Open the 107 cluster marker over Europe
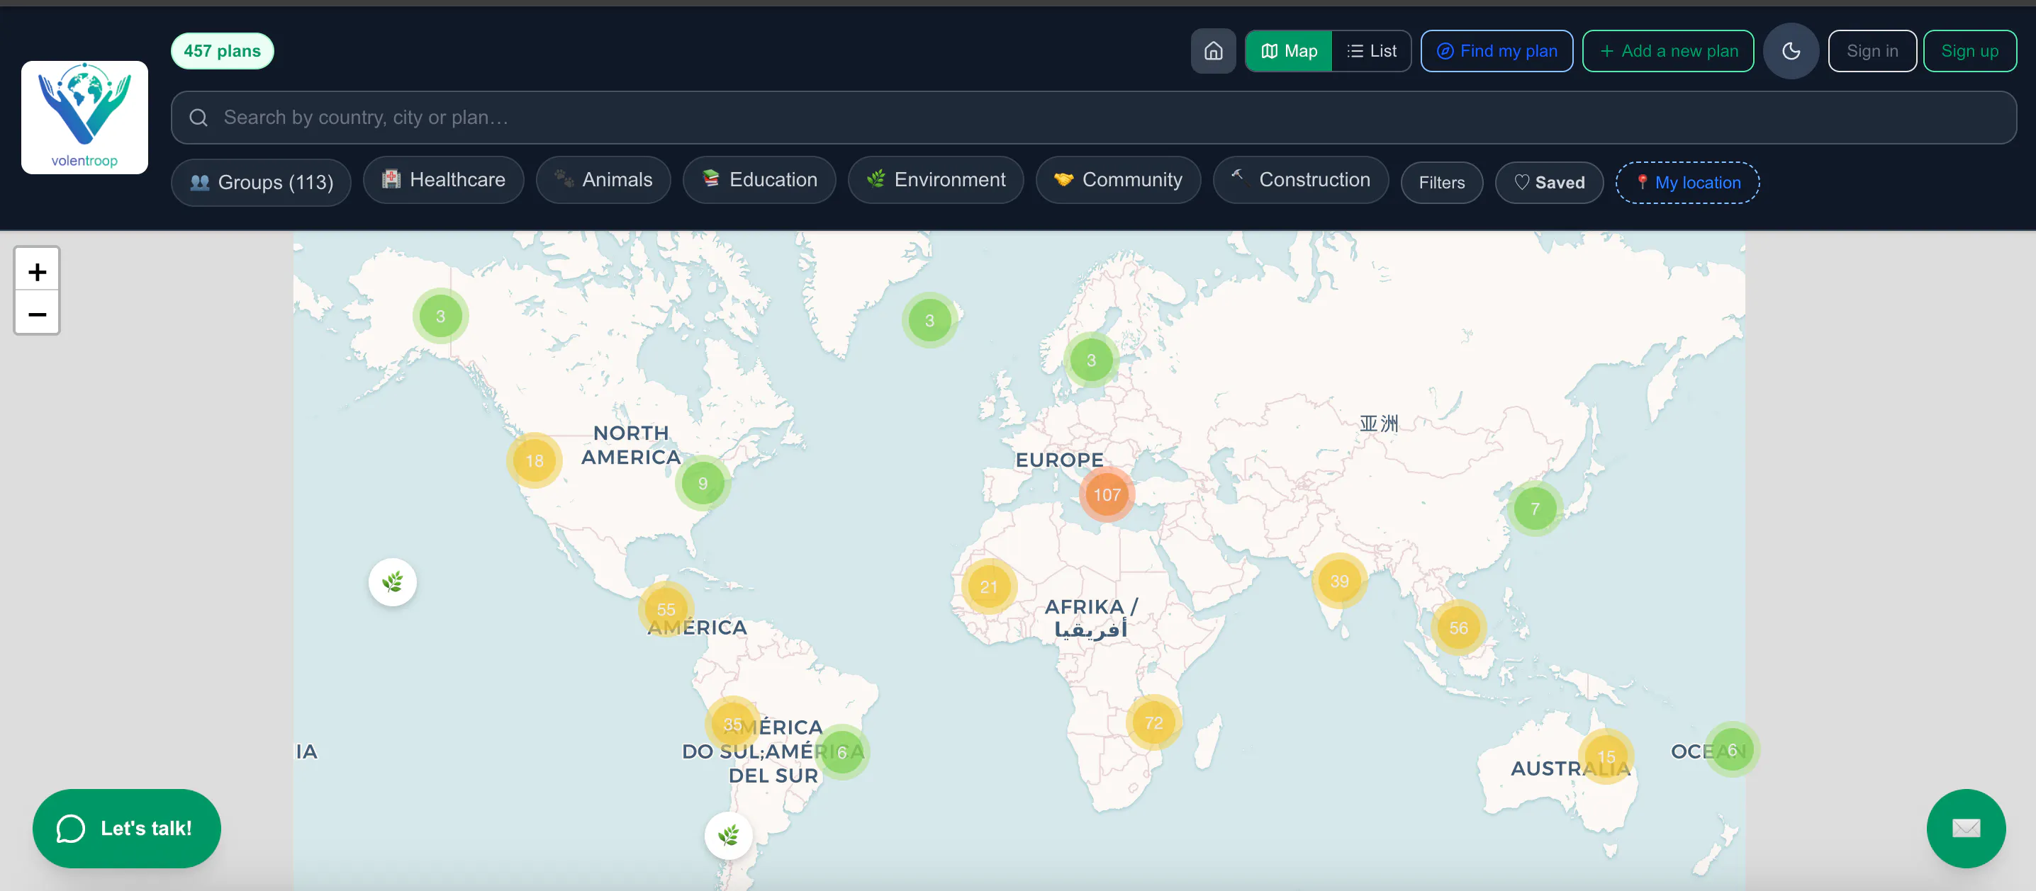 pos(1107,494)
